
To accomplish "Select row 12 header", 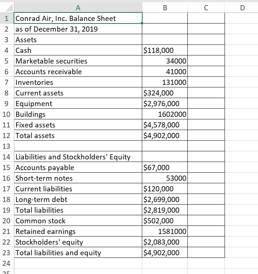I will pos(7,135).
